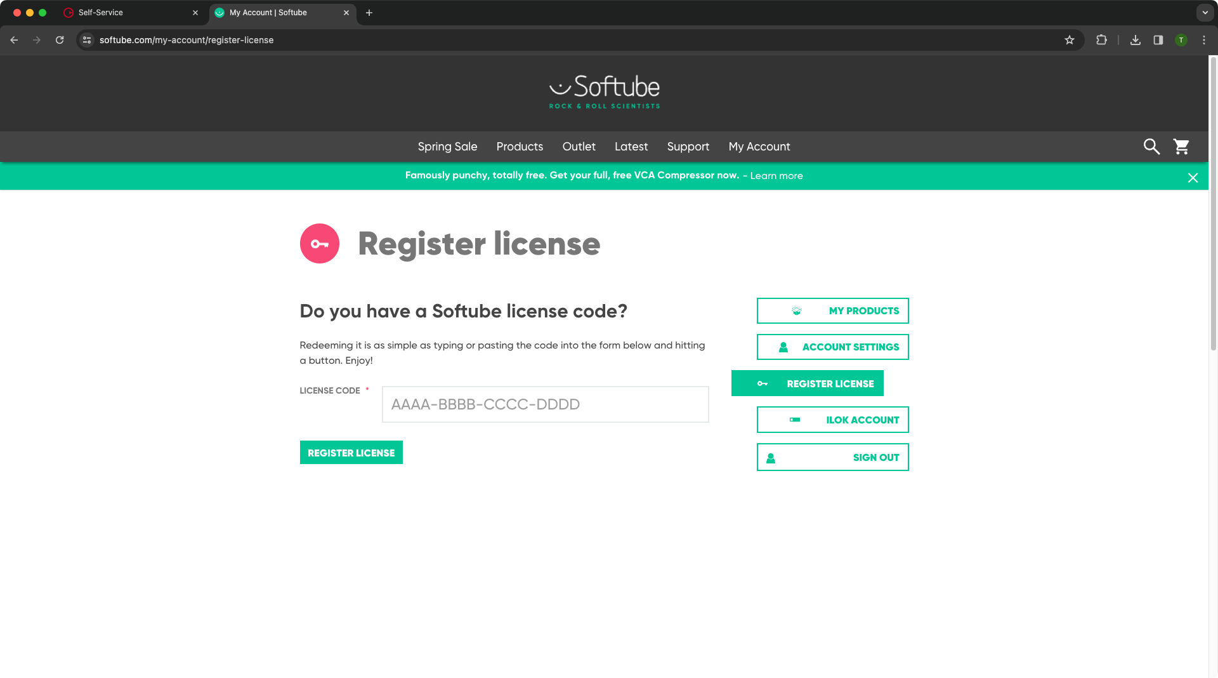Viewport: 1218px width, 678px height.
Task: Open the shopping cart icon
Action: coord(1181,147)
